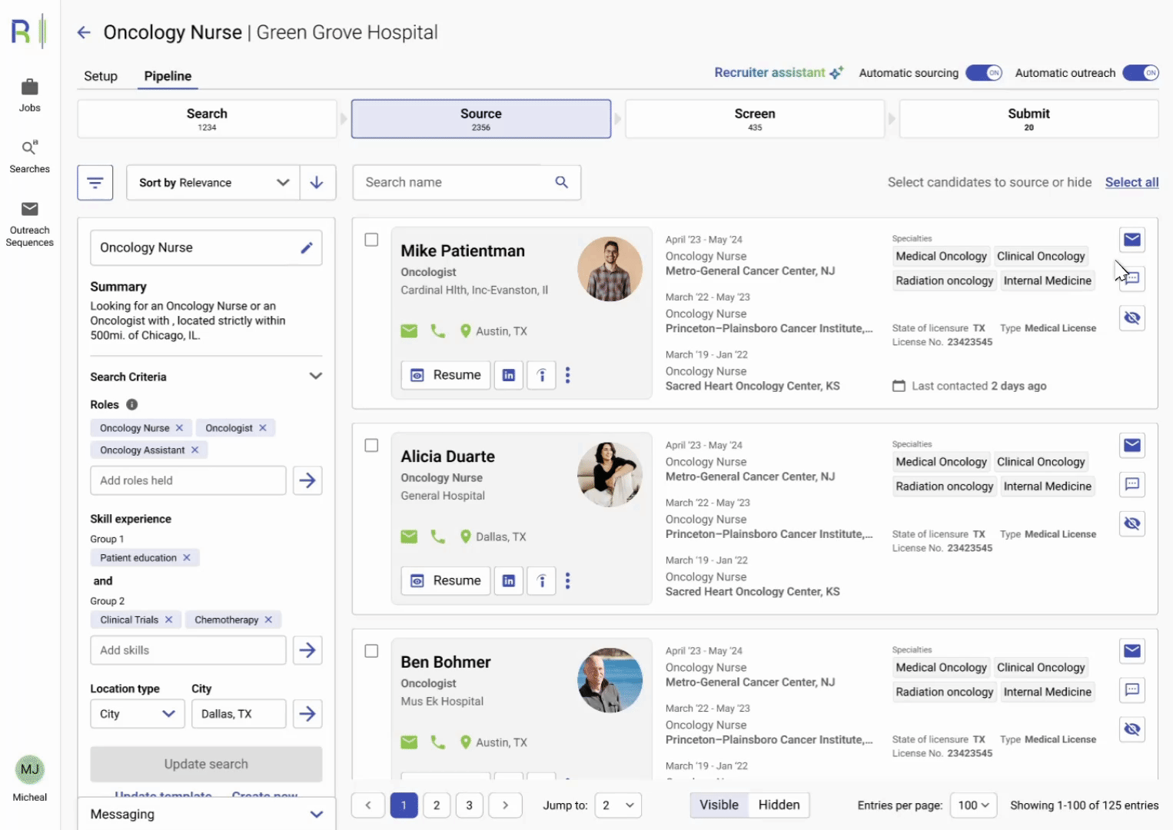Image resolution: width=1173 pixels, height=830 pixels.
Task: Select Ben Bohmer's checkbox
Action: coord(371,651)
